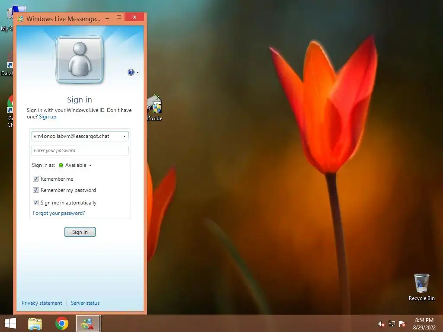Open the Forgot your password link
This screenshot has width=443, height=332.
click(59, 213)
